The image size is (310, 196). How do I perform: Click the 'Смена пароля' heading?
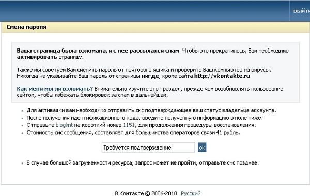coord(26,27)
